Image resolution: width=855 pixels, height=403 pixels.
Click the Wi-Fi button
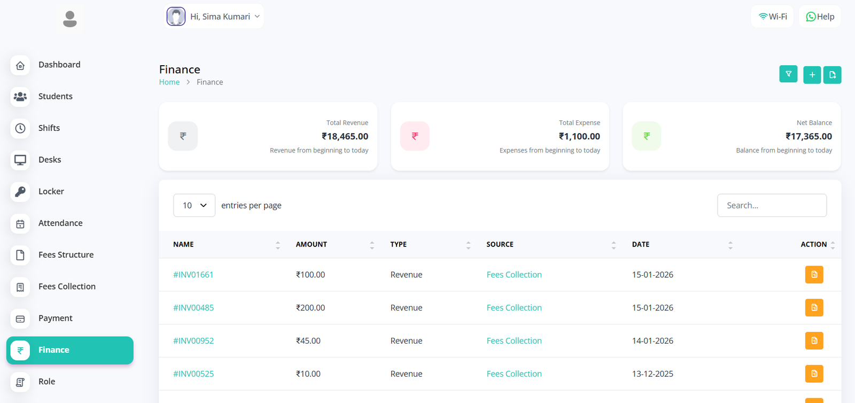773,17
